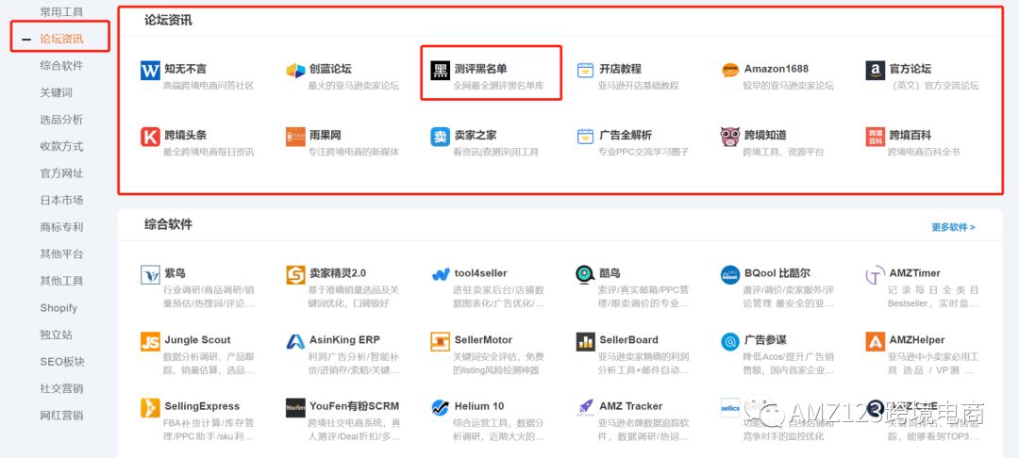The height and width of the screenshot is (458, 1019).
Task: Click the Jungle Scout JS icon
Action: point(150,341)
